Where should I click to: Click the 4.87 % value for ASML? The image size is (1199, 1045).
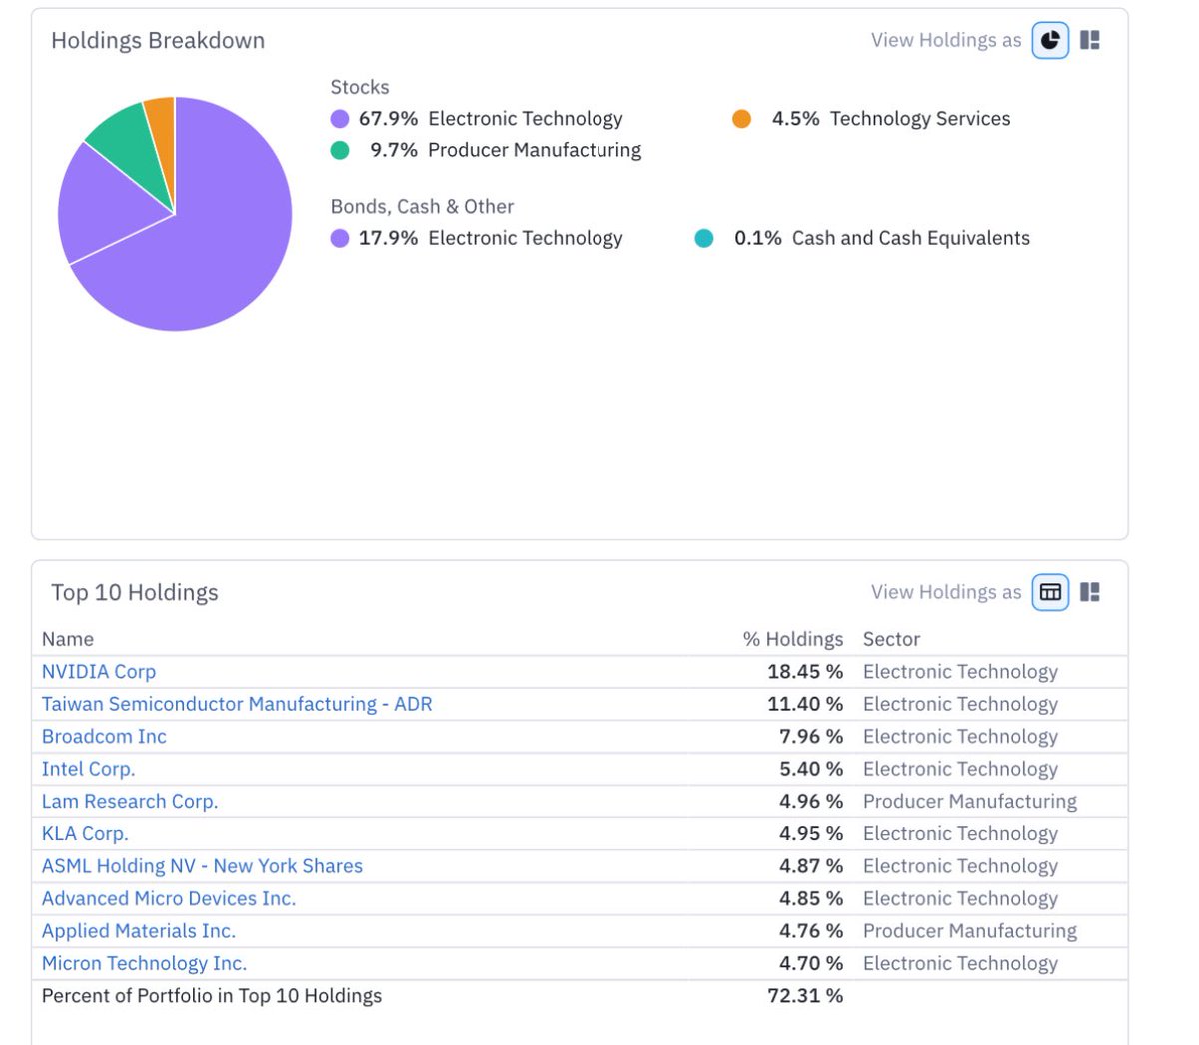coord(811,866)
